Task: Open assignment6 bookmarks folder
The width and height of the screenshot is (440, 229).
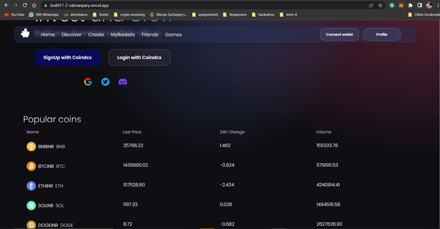Action: tap(205, 15)
